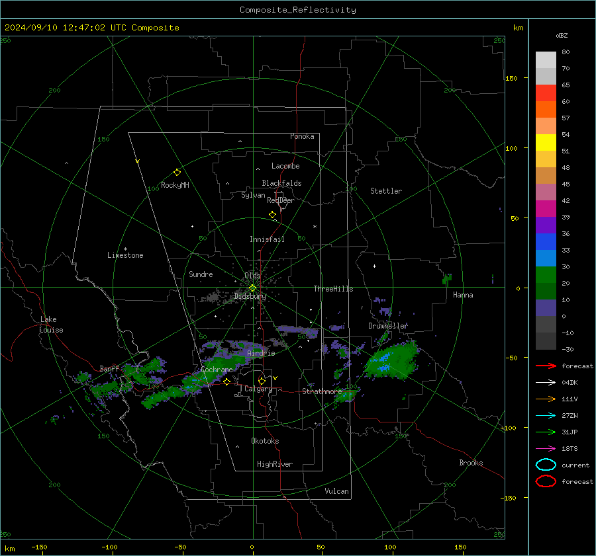Click the Calgary city label

(258, 389)
